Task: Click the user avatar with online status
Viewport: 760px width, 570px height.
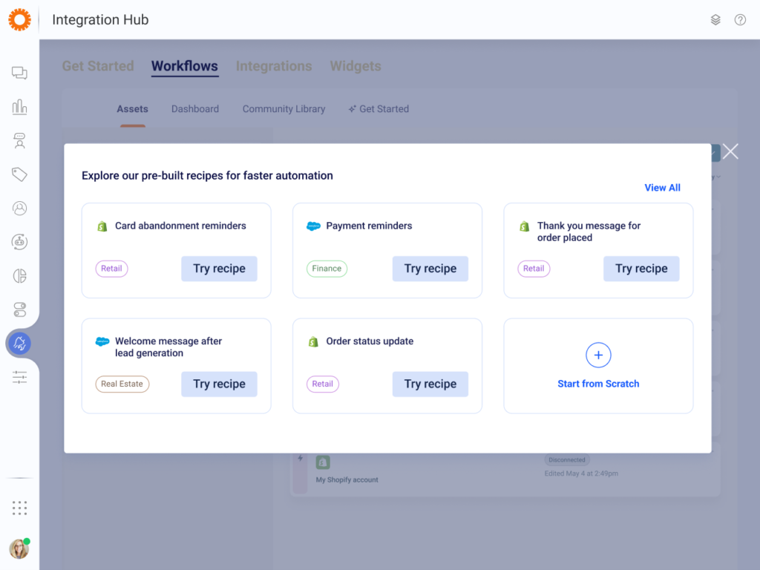Action: pos(19,548)
